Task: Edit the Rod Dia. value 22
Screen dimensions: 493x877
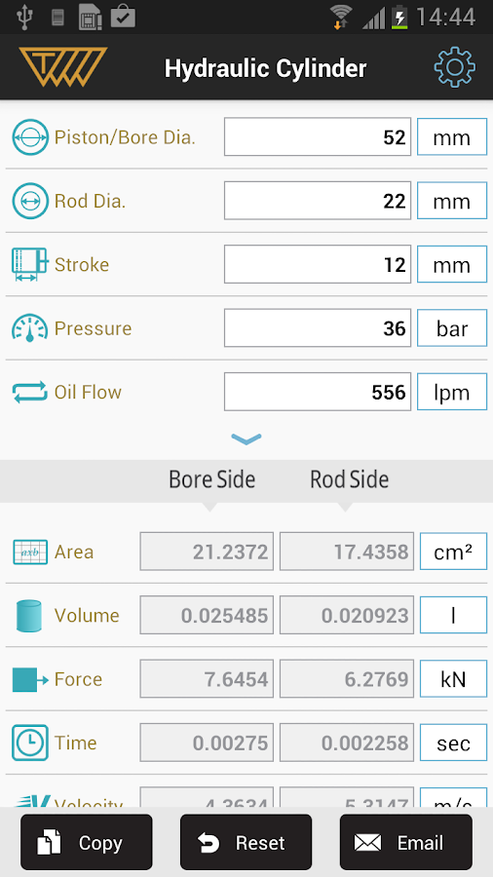Action: coord(318,201)
